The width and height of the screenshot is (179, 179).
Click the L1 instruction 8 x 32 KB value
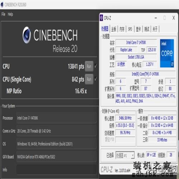click(x=162, y=125)
